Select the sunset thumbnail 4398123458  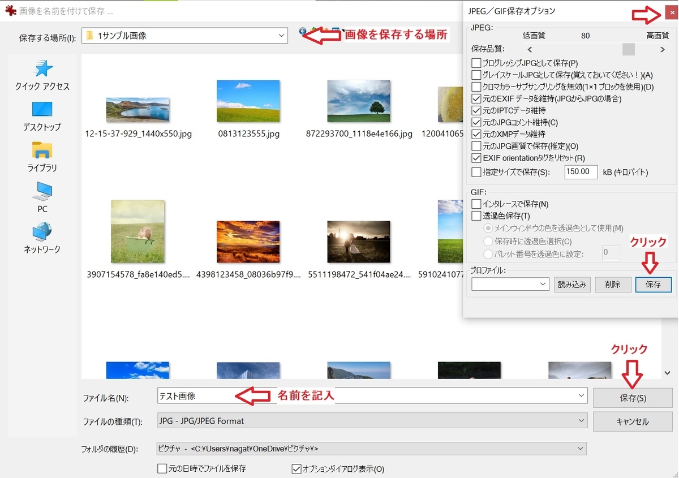(248, 242)
